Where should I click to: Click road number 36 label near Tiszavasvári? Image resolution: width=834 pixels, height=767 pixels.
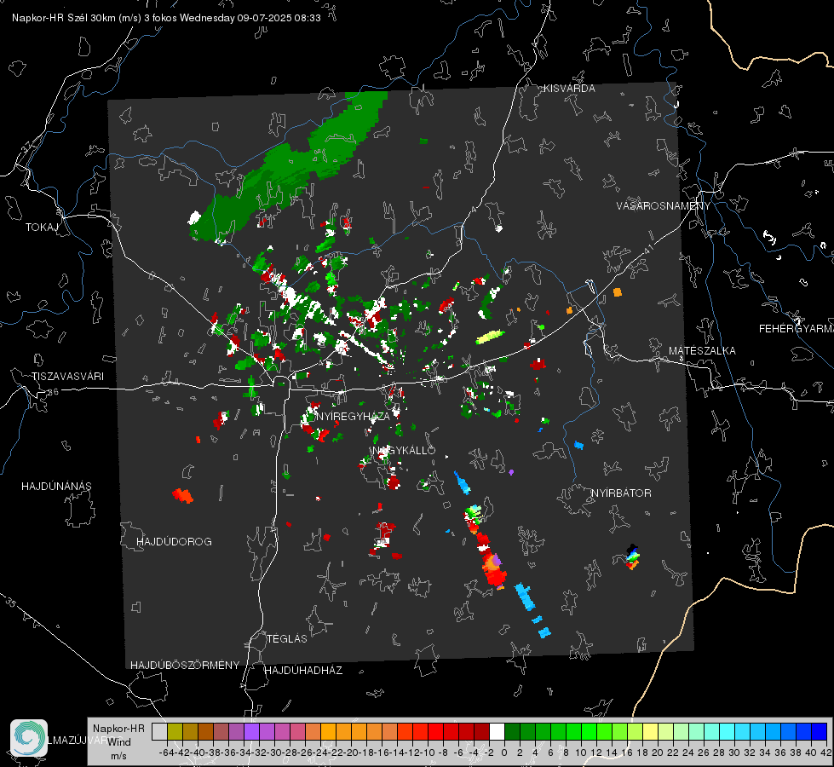pos(53,392)
